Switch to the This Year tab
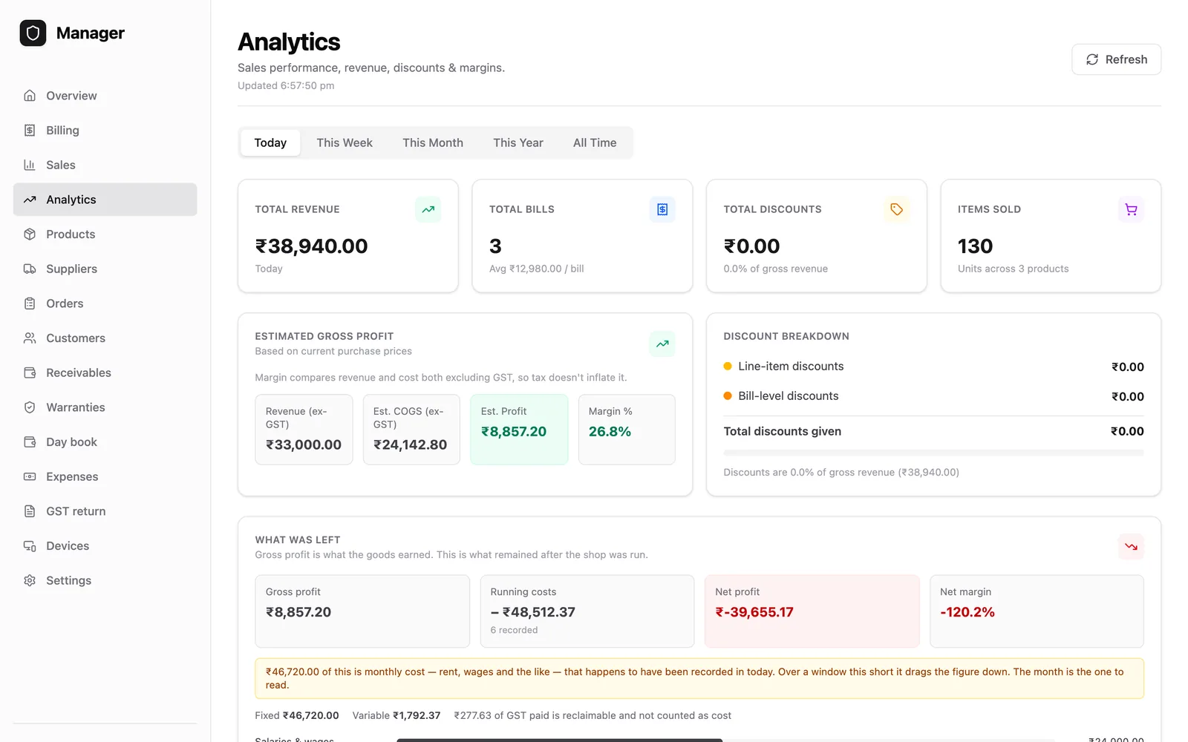 pos(518,142)
